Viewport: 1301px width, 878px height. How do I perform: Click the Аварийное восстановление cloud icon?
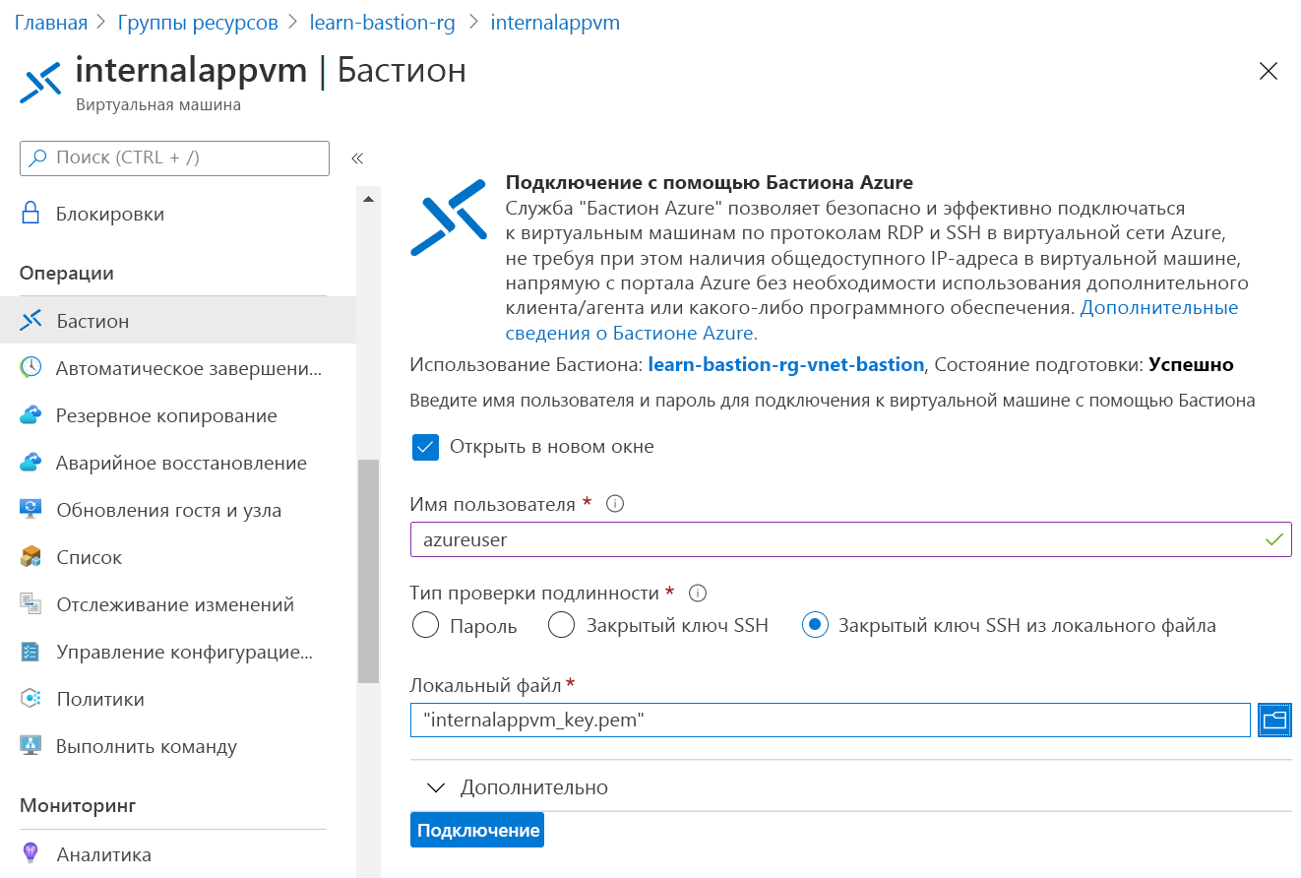coord(31,463)
